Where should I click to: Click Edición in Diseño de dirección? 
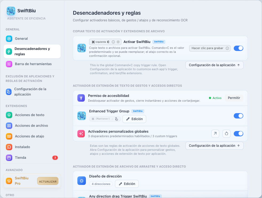[127, 184]
